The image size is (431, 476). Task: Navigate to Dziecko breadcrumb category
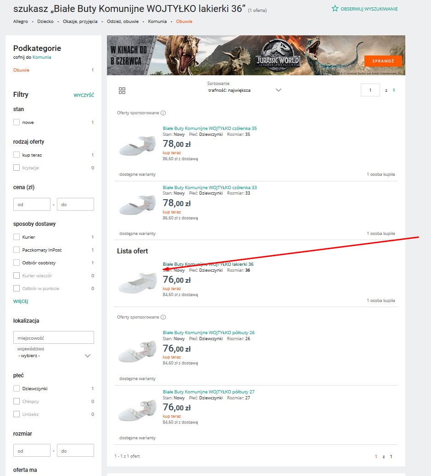45,22
